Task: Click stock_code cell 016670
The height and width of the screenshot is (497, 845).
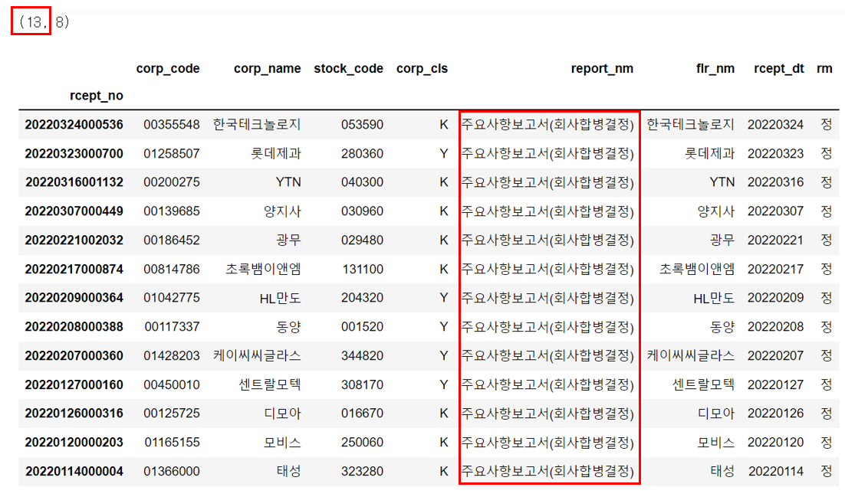Action: (x=362, y=414)
